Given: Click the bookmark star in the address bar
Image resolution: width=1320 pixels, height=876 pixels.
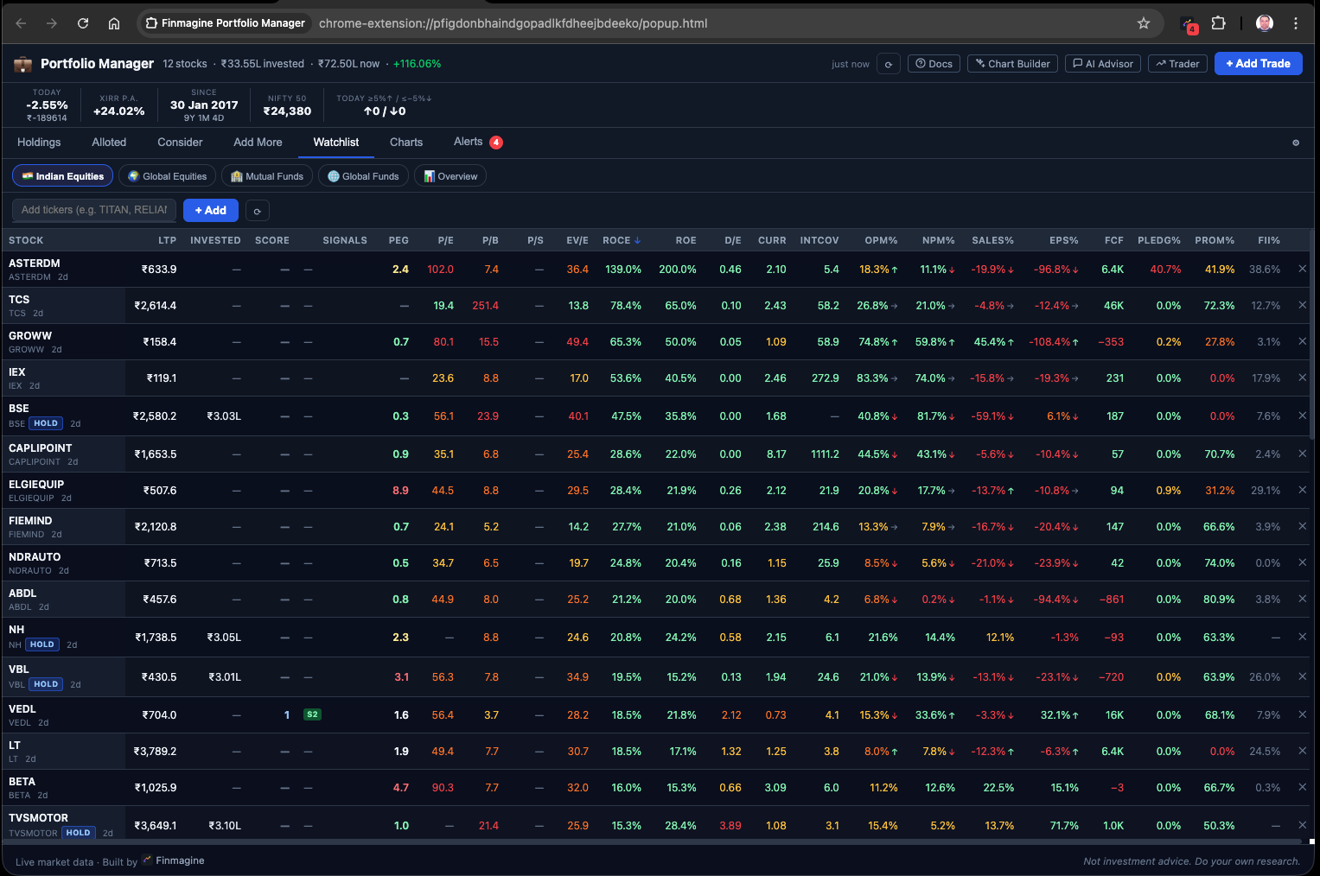Looking at the screenshot, I should tap(1144, 23).
